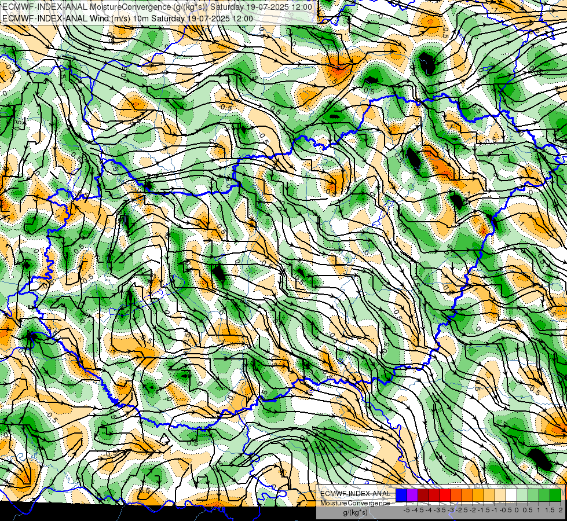Image resolution: width=567 pixels, height=521 pixels.
Task: Click the legend swatch between -2.5 and -2
Action: pos(467,495)
